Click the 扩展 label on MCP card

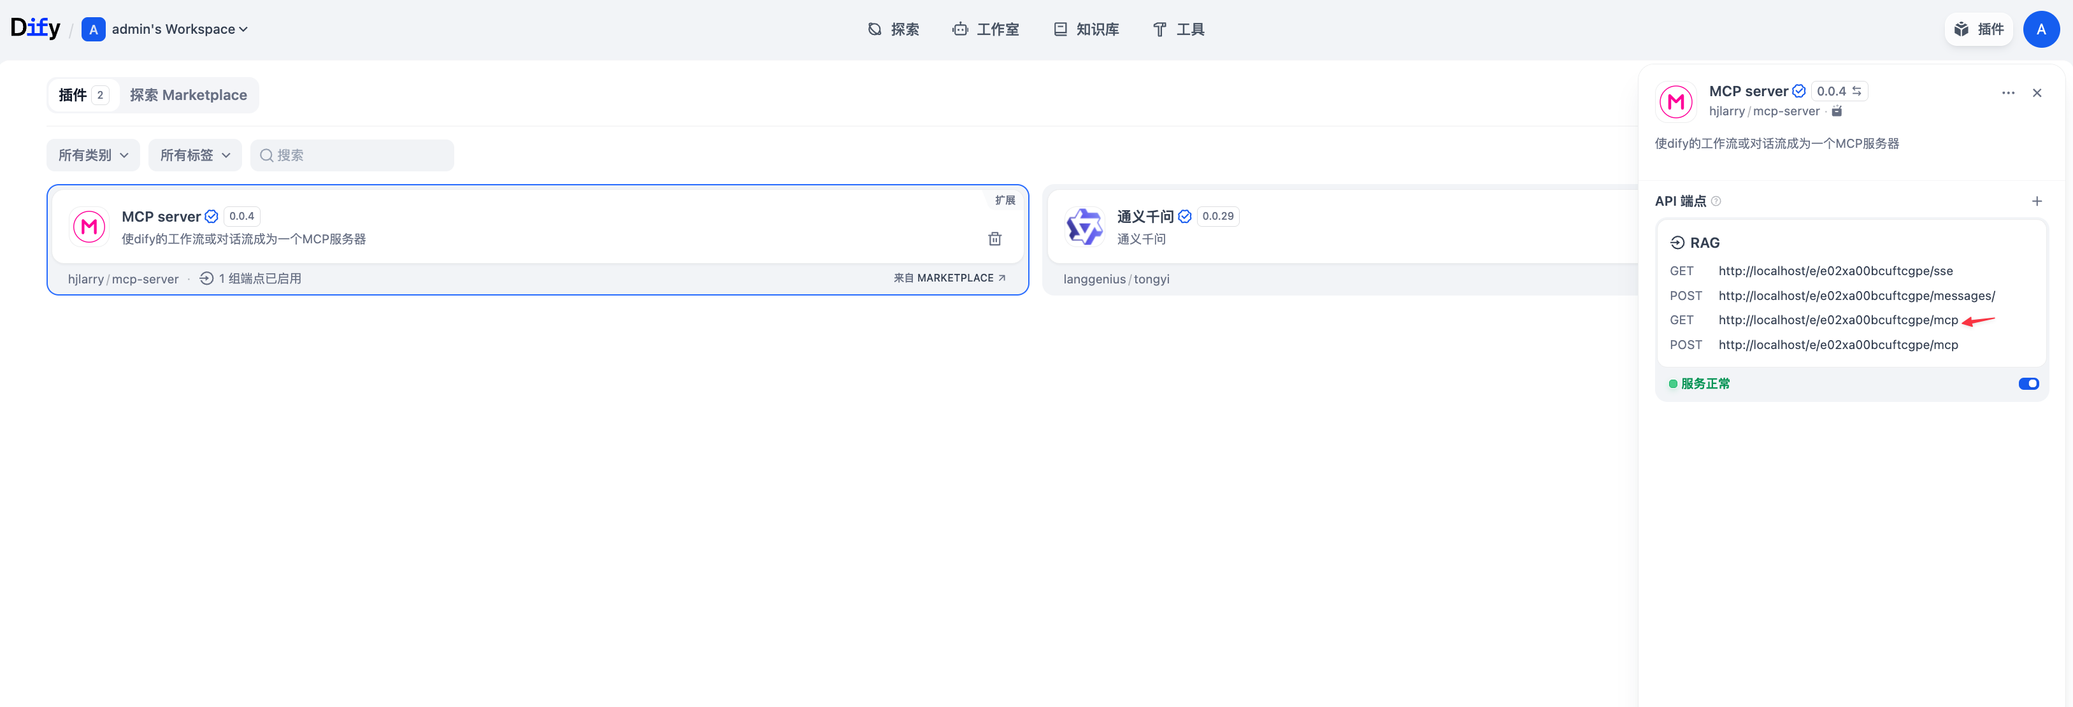click(1005, 200)
